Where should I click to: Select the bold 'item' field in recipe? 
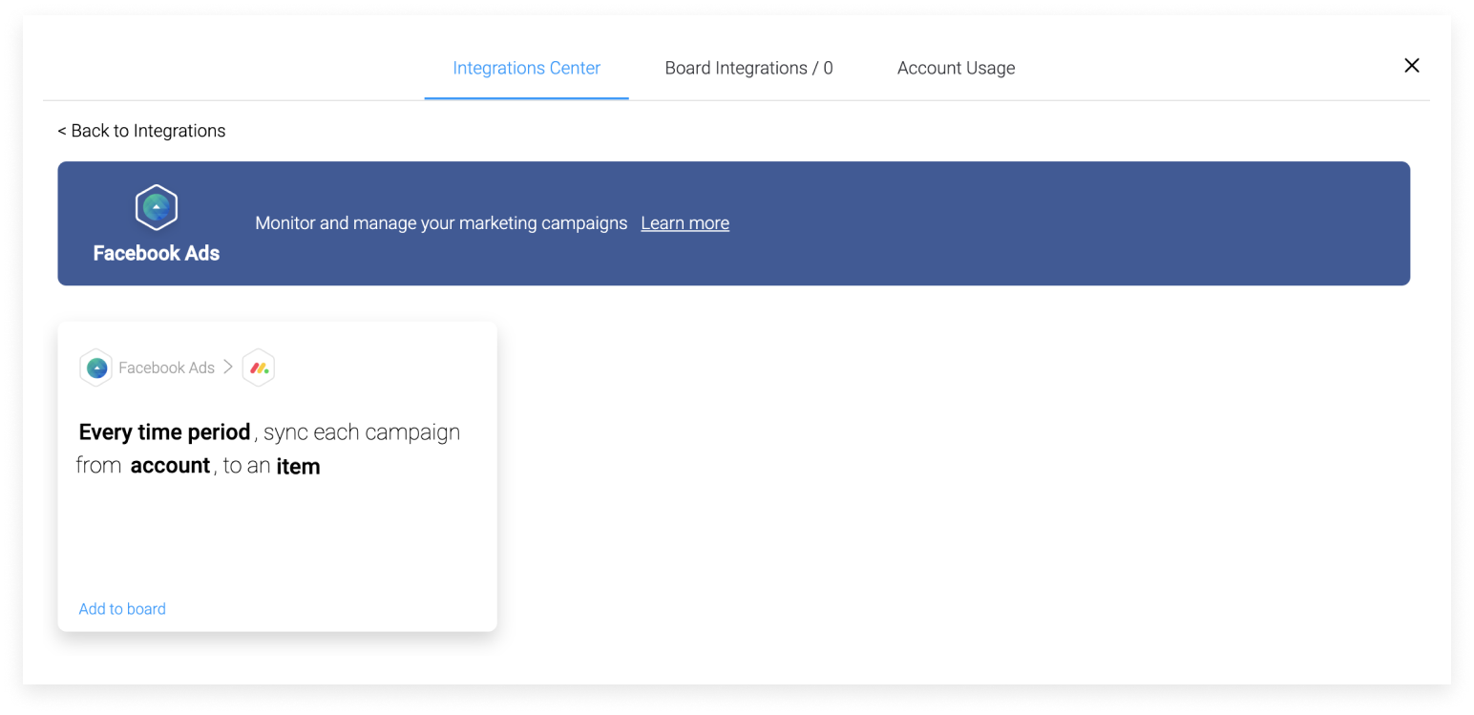click(298, 467)
